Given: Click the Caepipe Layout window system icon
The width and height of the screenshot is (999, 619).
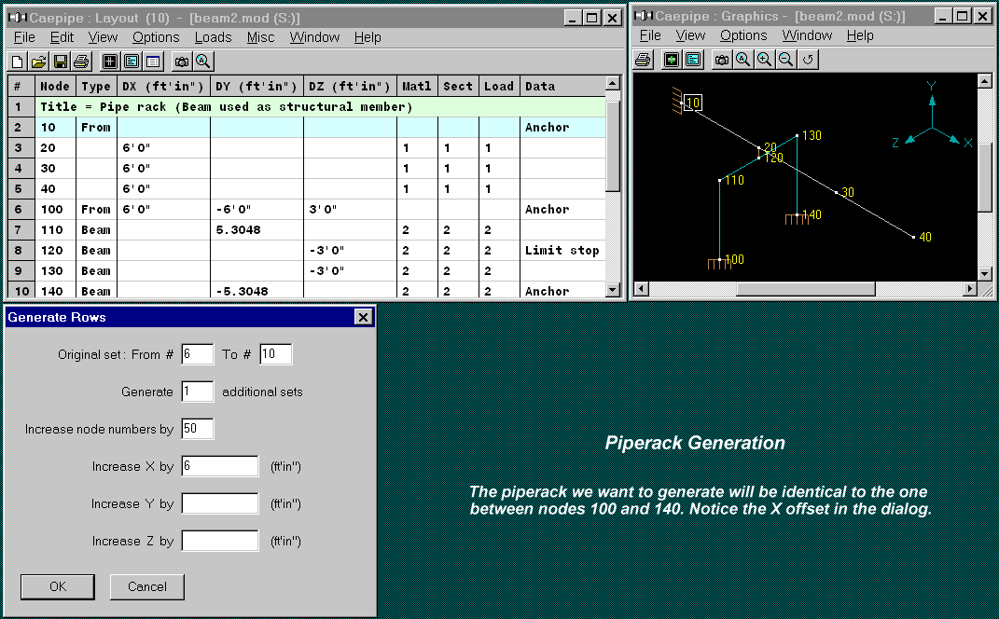Looking at the screenshot, I should 17,18.
